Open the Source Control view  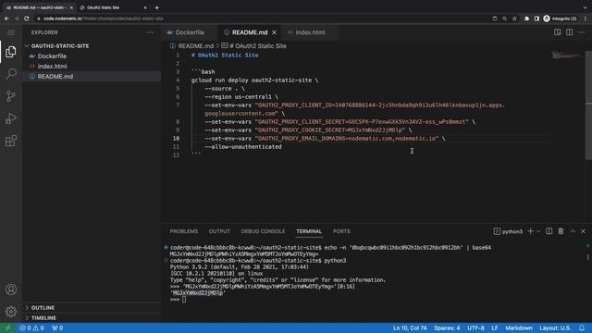tap(11, 96)
